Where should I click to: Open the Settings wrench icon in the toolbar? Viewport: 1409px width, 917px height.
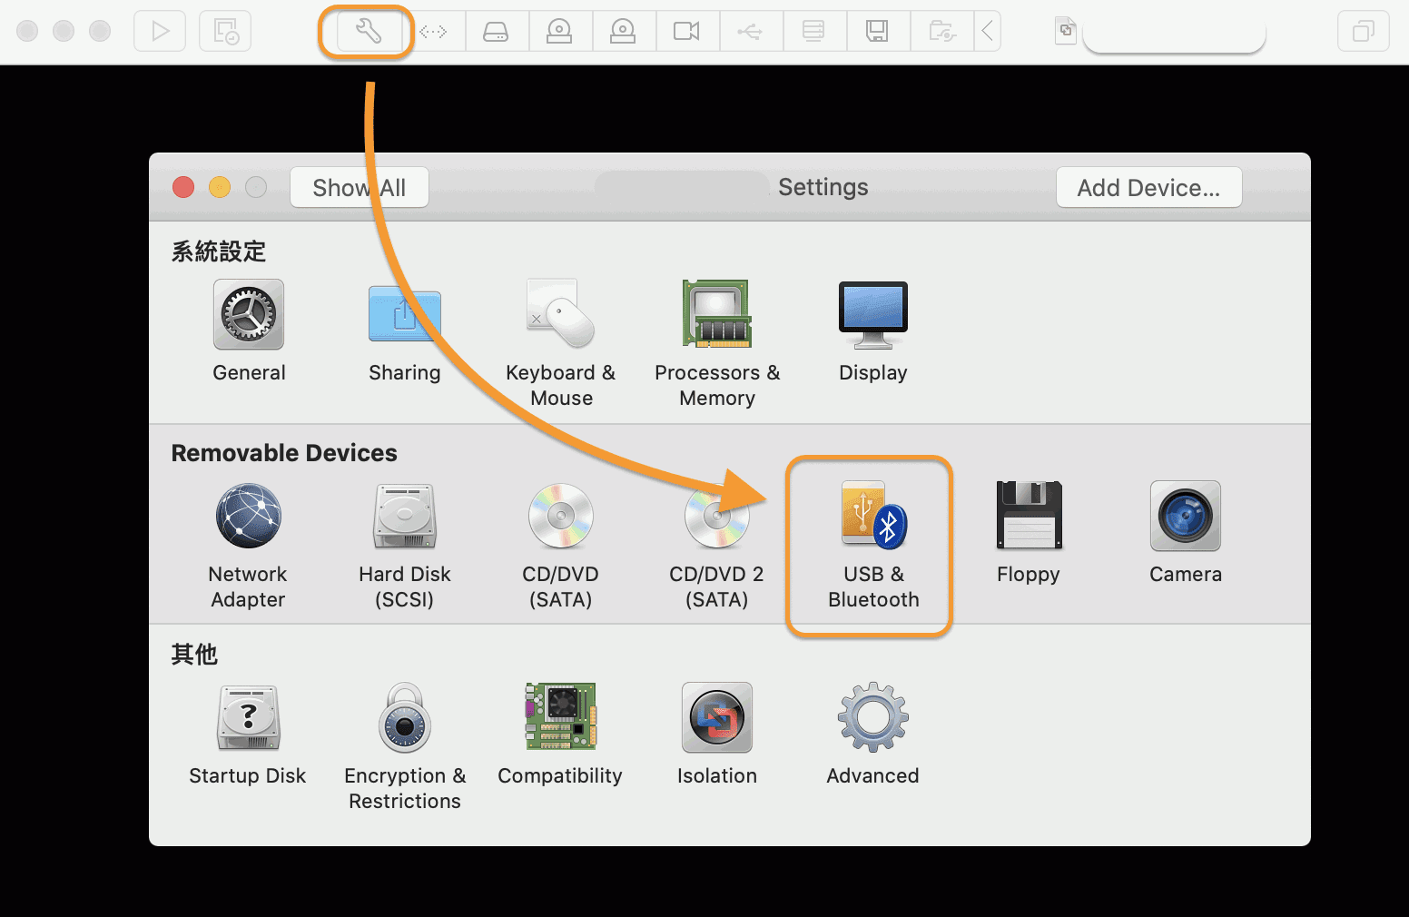366,30
